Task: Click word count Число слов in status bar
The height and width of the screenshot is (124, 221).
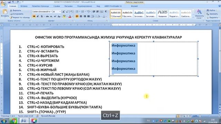Action: (x=26, y=116)
